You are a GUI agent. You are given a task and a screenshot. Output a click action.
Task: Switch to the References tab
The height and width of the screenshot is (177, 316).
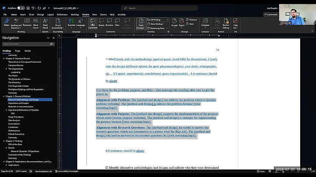[x=62, y=14]
